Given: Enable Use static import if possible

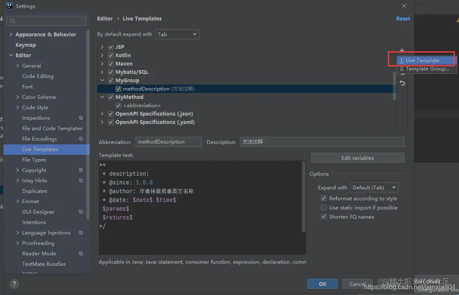Looking at the screenshot, I should pyautogui.click(x=324, y=207).
